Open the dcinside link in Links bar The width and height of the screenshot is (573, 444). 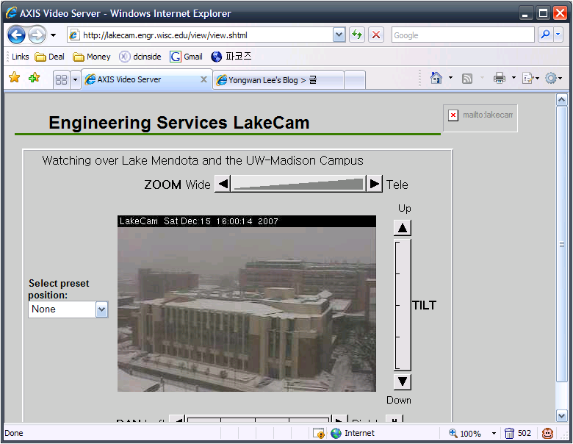coord(141,57)
